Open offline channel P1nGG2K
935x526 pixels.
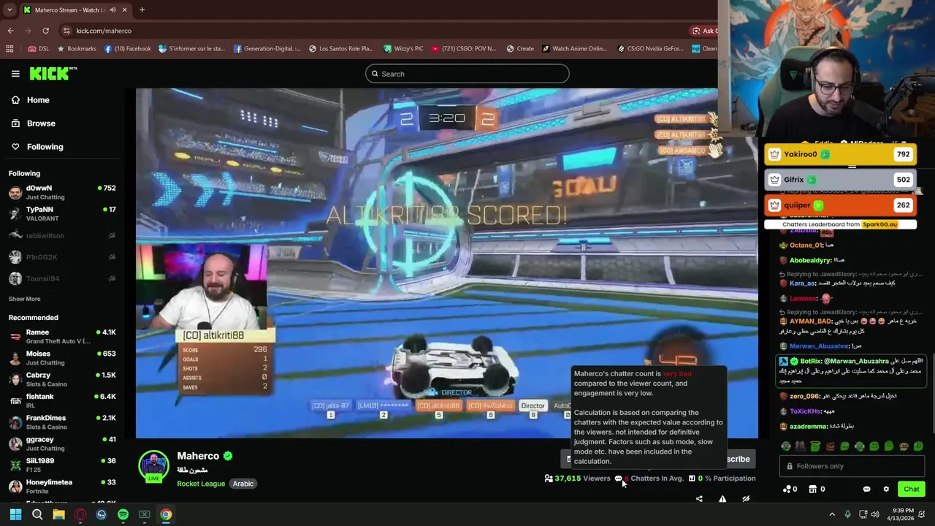click(62, 257)
